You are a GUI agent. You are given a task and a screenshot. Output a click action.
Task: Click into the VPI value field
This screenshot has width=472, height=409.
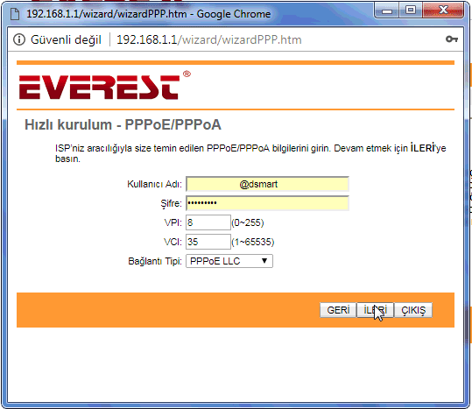click(x=208, y=222)
